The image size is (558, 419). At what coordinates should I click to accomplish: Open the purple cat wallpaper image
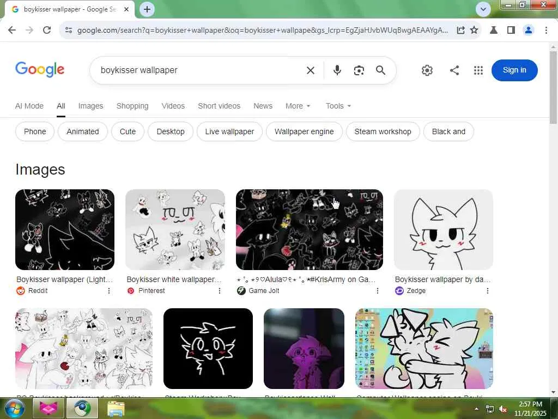point(304,349)
